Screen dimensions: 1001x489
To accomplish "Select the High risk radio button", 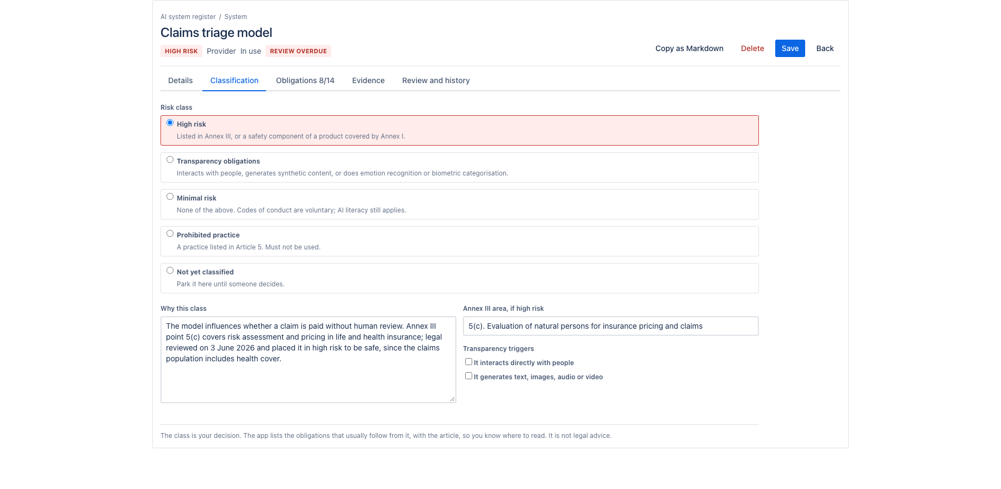I will [x=170, y=123].
